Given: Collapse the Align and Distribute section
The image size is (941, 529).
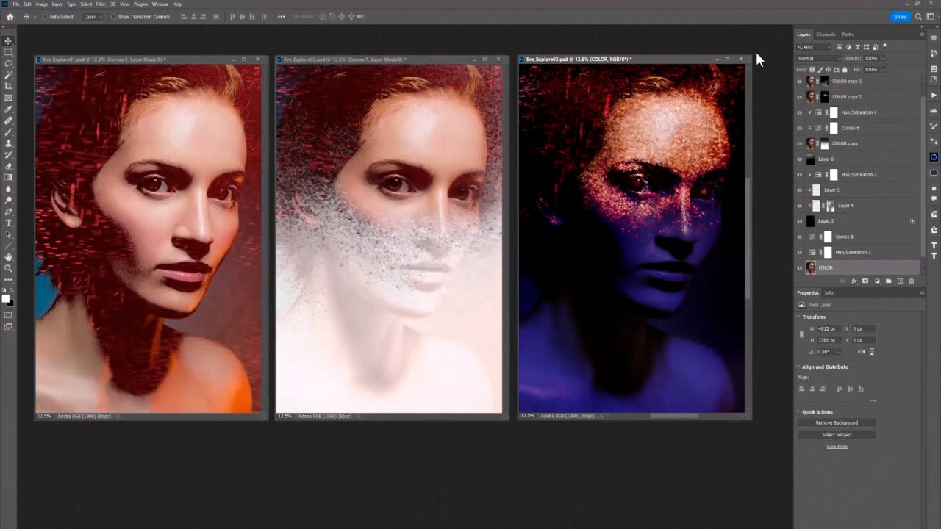Looking at the screenshot, I should click(x=798, y=367).
